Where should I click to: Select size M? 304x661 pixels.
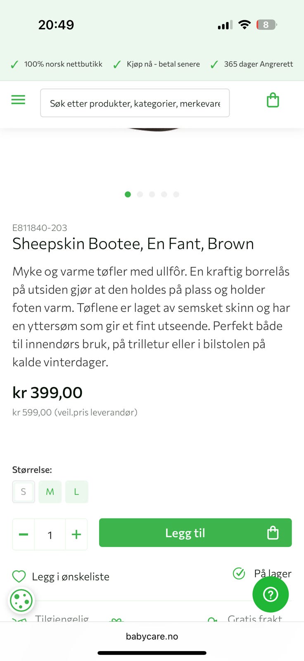50,492
